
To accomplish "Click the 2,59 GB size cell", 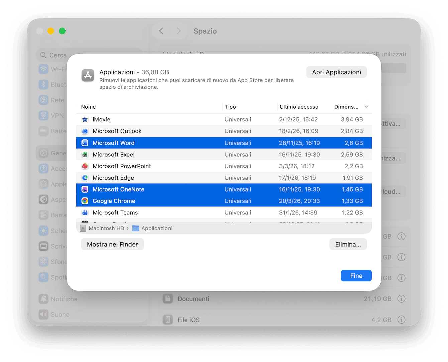I will click(352, 155).
